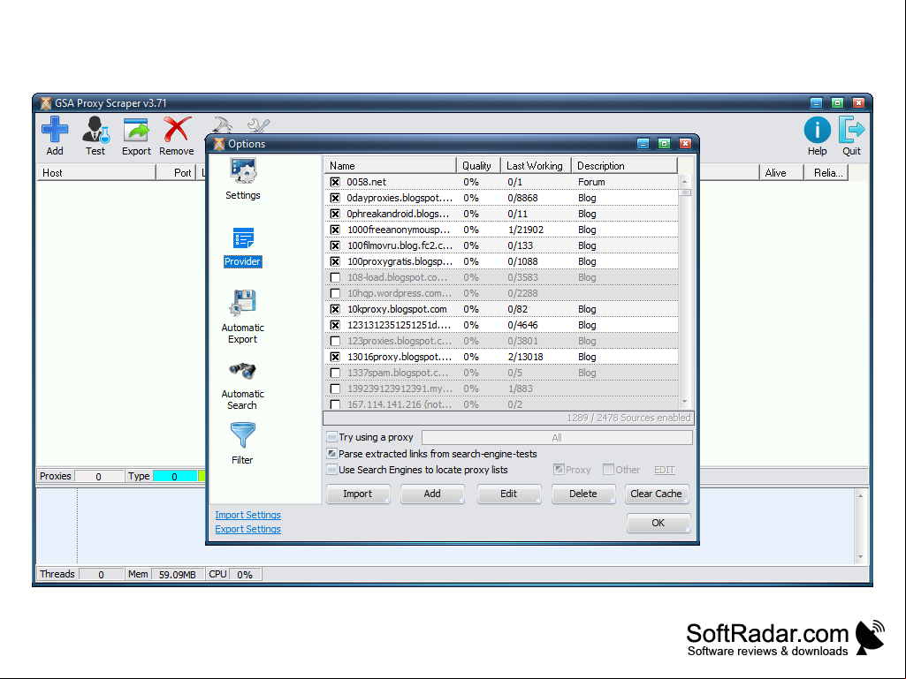Select the Provider section icon
The width and height of the screenshot is (906, 679).
coord(243,239)
